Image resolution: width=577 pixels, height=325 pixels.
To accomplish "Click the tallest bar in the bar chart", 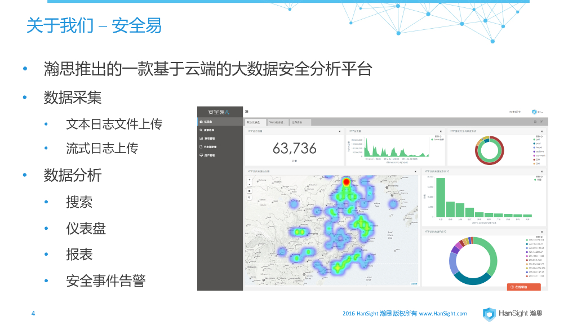I will (441, 198).
